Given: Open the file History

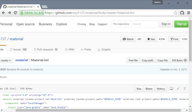Looking at the screenshot, I should pyautogui.click(x=161, y=89).
